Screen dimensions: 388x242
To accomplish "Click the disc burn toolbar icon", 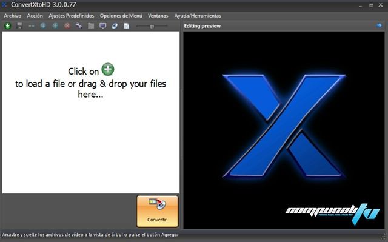I will [115, 25].
